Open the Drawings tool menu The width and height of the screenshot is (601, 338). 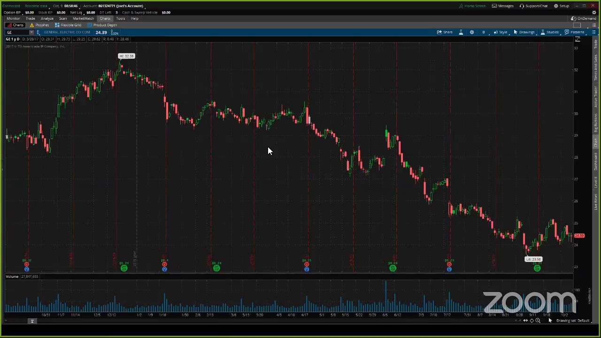pyautogui.click(x=524, y=32)
